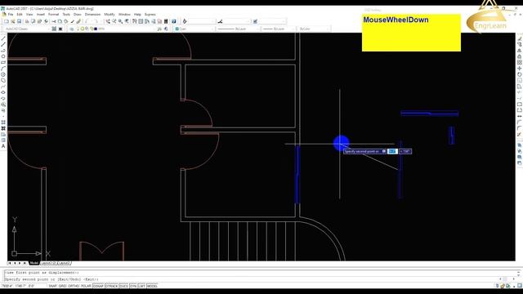This screenshot has width=523, height=294.
Task: Toggle ORTHO mode in status bar
Action: click(x=74, y=286)
